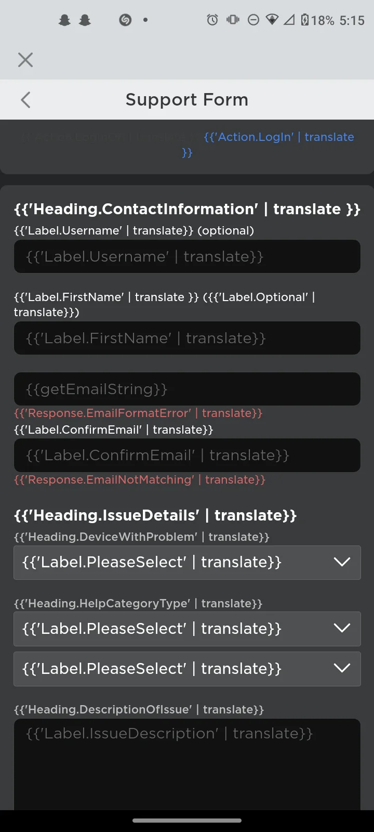
Task: Open the DeviceWithProblem selection dropdown
Action: 187,562
